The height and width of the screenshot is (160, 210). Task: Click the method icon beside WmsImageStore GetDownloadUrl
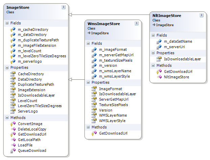point(94,133)
